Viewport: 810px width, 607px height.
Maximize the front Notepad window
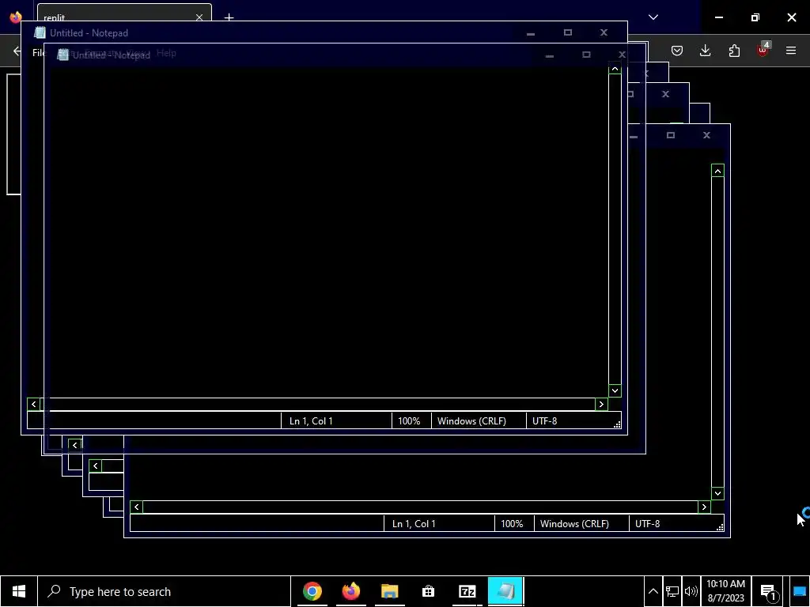(568, 32)
